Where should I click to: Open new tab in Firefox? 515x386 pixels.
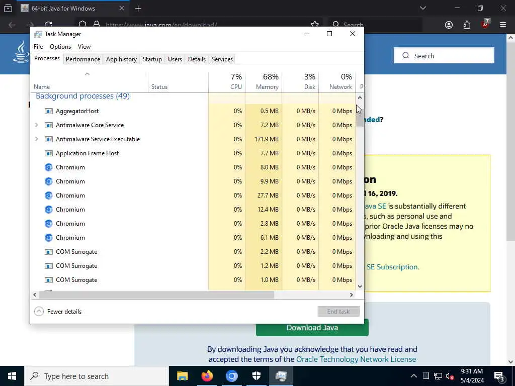pyautogui.click(x=138, y=9)
